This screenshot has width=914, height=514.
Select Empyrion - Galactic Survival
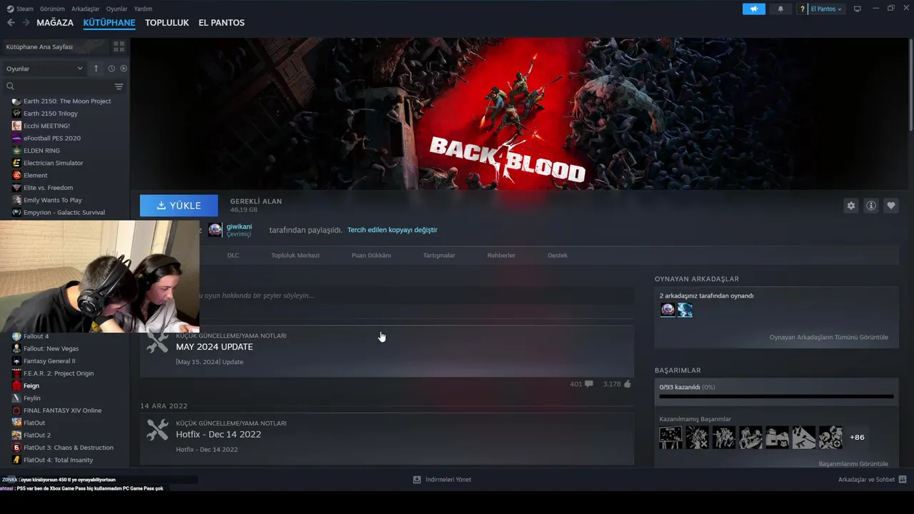(x=64, y=212)
